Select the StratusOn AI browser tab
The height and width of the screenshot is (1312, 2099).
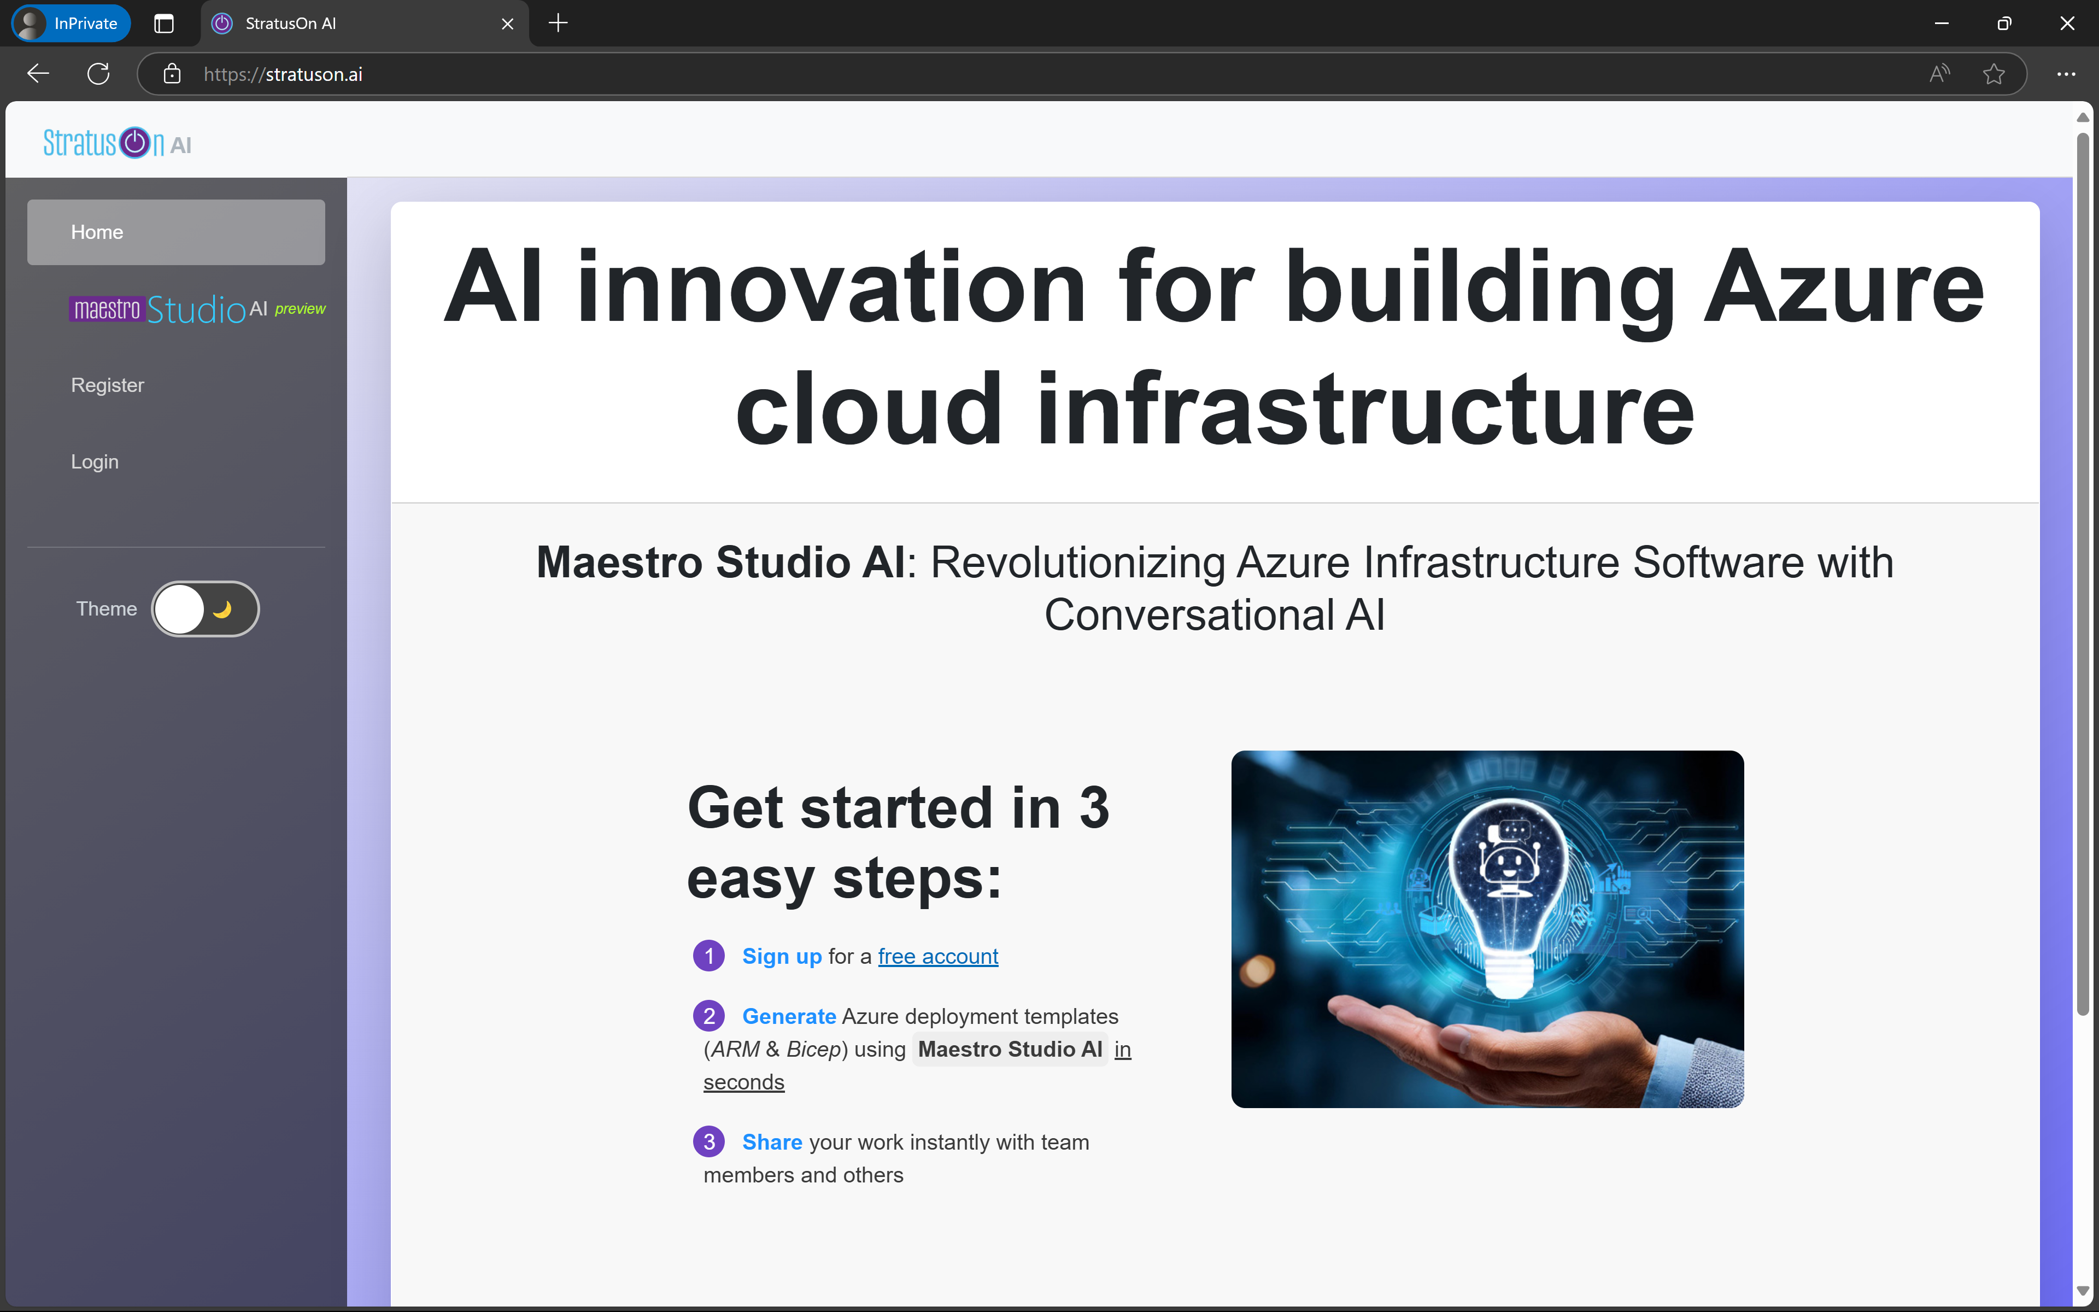click(x=364, y=24)
